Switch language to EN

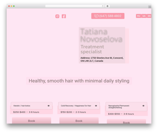click(x=149, y=16)
